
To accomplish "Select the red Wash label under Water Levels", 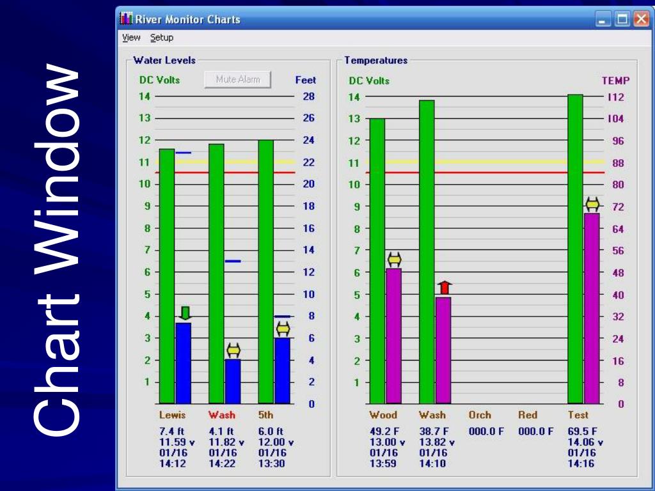I will tap(221, 415).
